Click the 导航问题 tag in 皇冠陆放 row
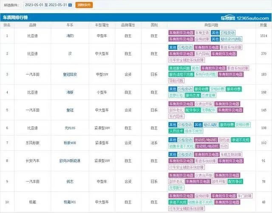Screen dimensions: 272x213 [176, 81]
